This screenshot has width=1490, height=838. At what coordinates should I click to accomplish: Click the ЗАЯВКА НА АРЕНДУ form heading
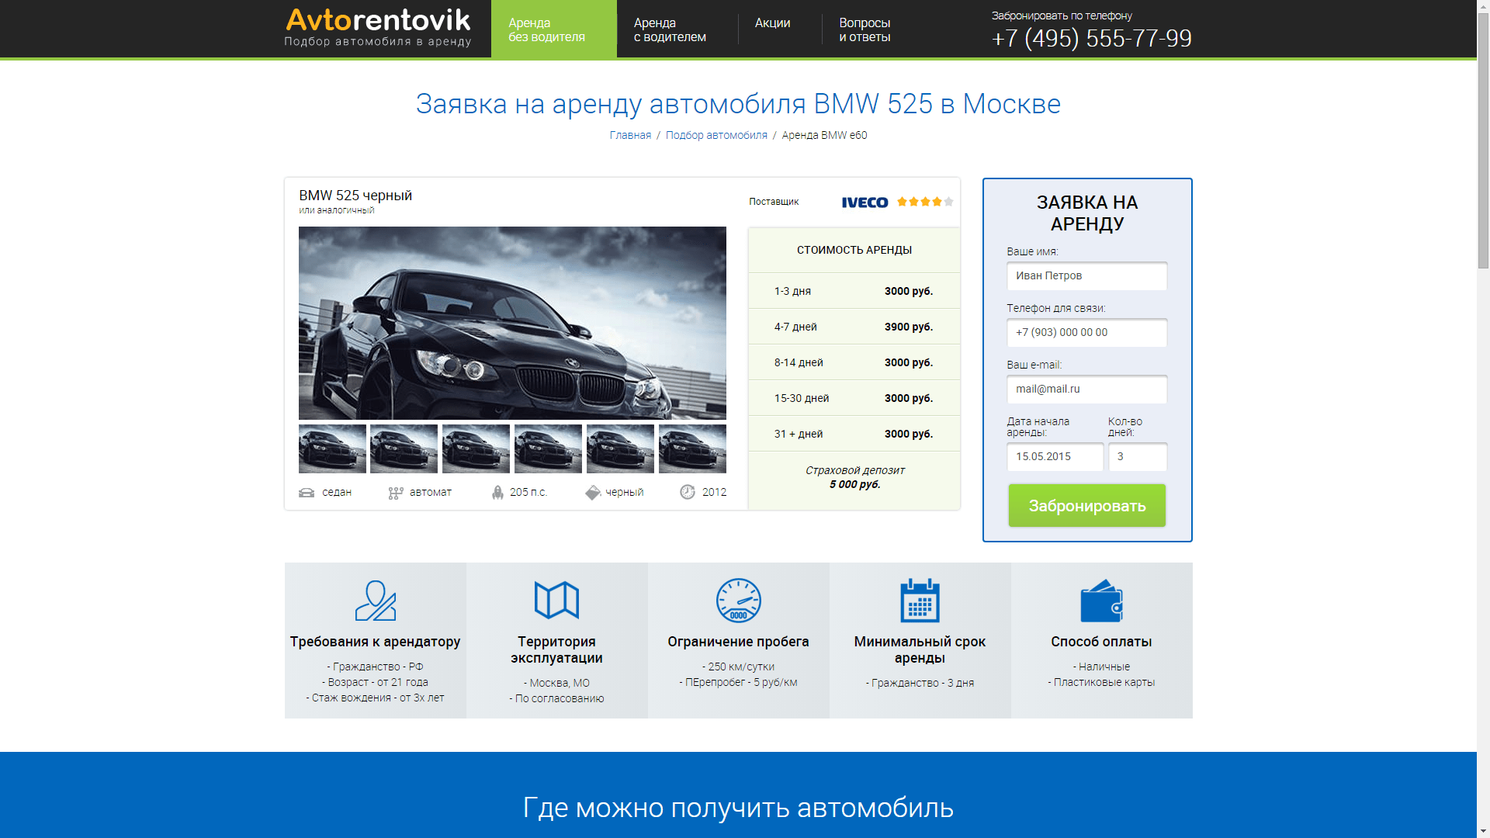click(1087, 213)
